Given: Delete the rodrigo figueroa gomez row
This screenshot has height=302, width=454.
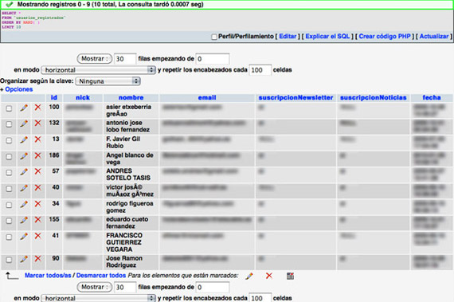Looking at the screenshot, I should tap(37, 204).
